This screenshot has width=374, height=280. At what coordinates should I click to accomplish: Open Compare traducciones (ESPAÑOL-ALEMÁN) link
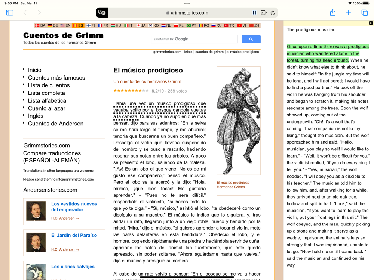[x=52, y=157]
